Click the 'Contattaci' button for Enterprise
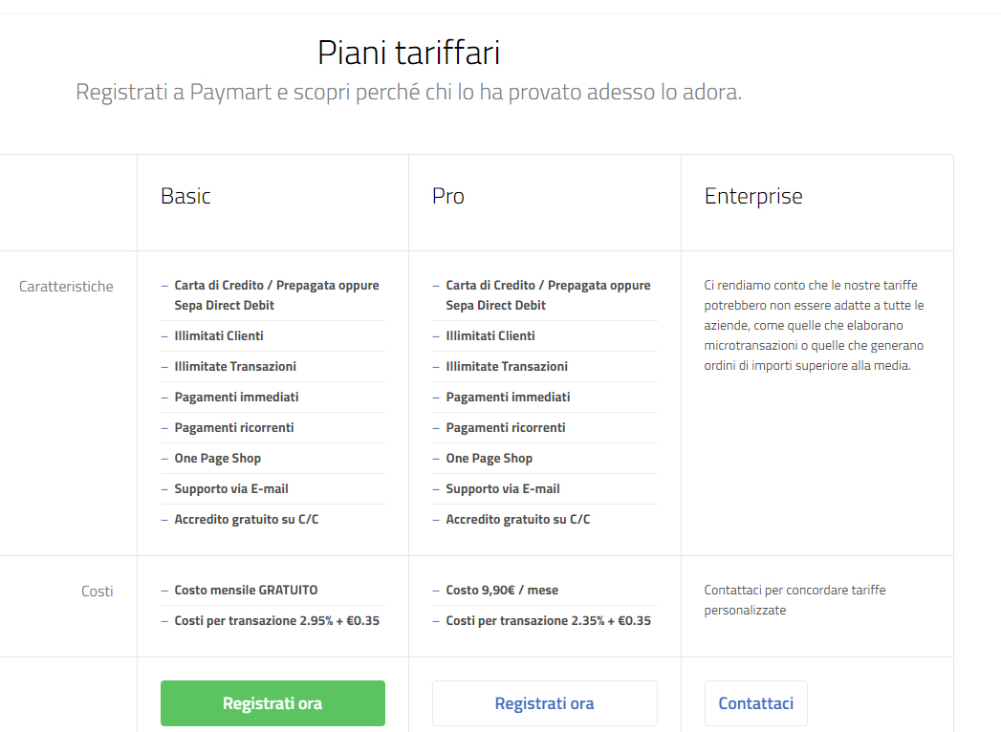 [x=756, y=702]
